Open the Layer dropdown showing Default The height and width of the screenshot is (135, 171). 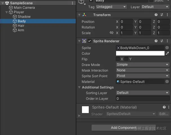[x=155, y=7]
